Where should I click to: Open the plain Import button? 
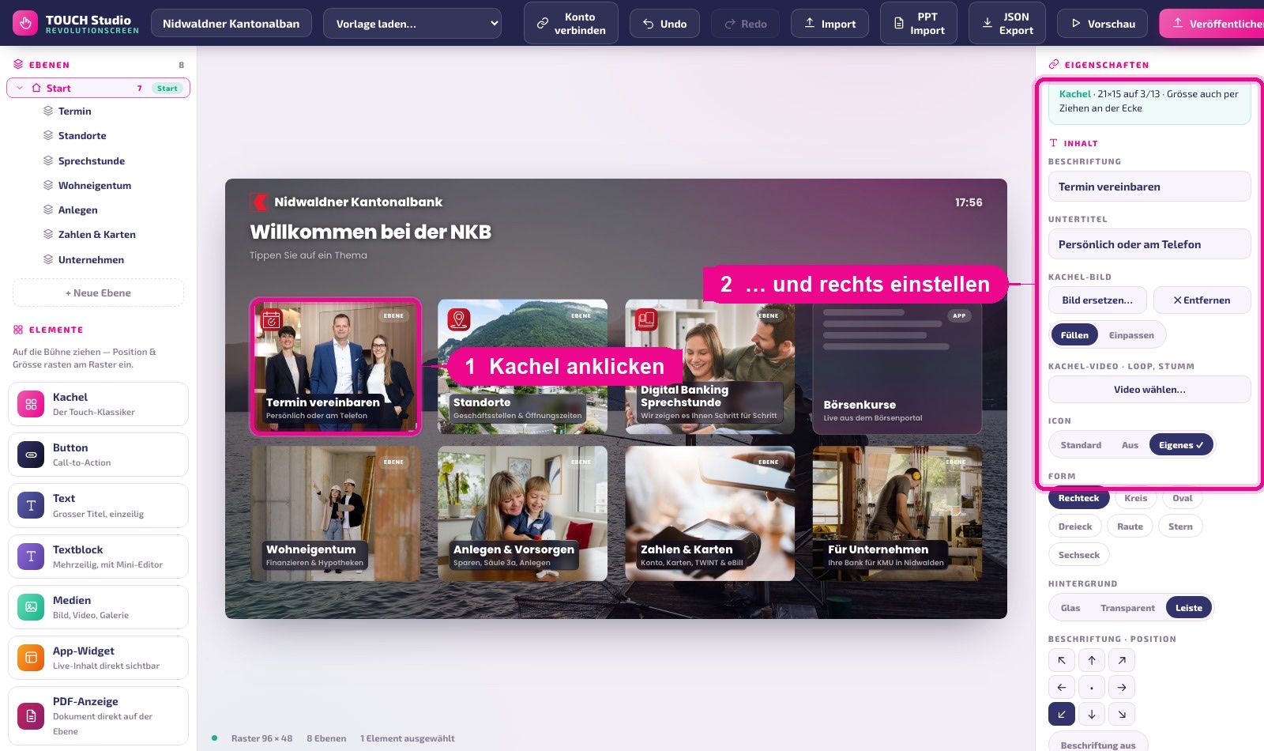click(x=829, y=24)
